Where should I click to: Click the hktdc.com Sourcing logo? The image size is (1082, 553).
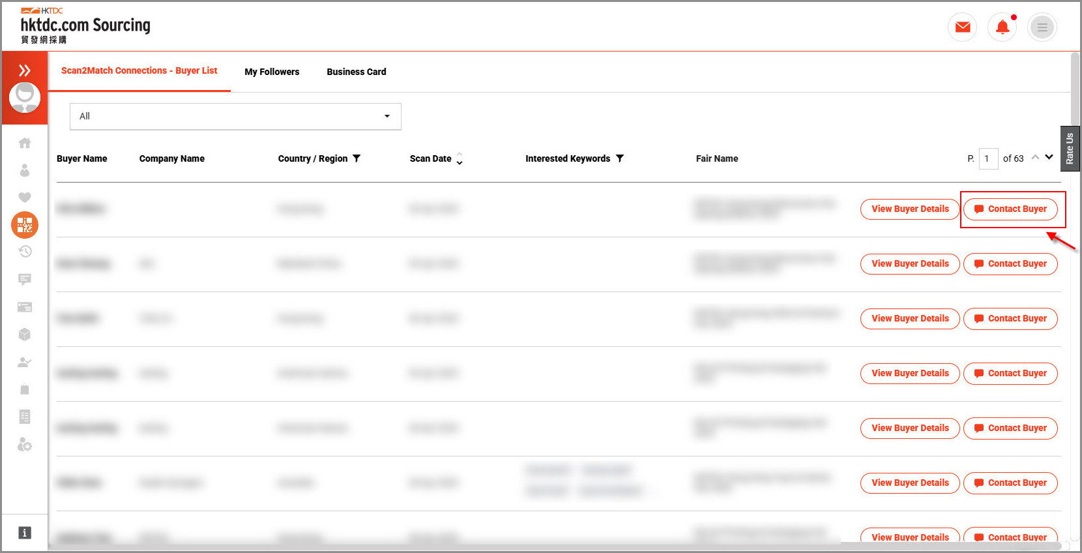(85, 26)
